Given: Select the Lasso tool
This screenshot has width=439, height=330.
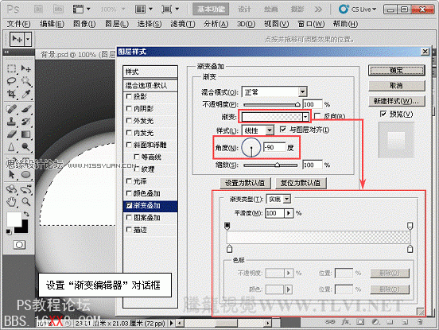Looking at the screenshot, I should point(11,81).
